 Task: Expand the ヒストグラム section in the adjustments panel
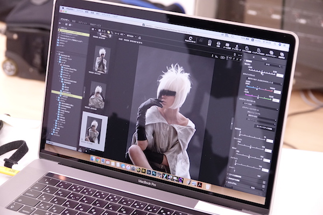pyautogui.click(x=227, y=182)
